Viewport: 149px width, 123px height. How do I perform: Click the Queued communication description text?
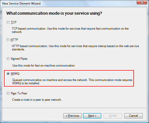coord(72,81)
